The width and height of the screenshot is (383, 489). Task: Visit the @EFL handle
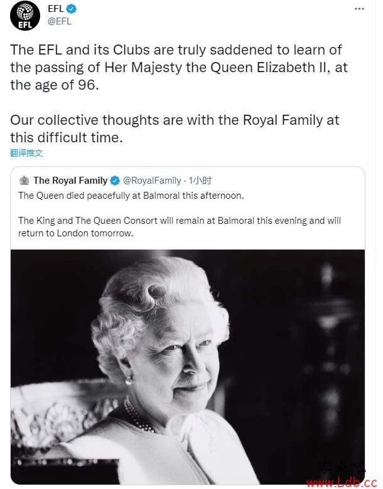point(60,21)
